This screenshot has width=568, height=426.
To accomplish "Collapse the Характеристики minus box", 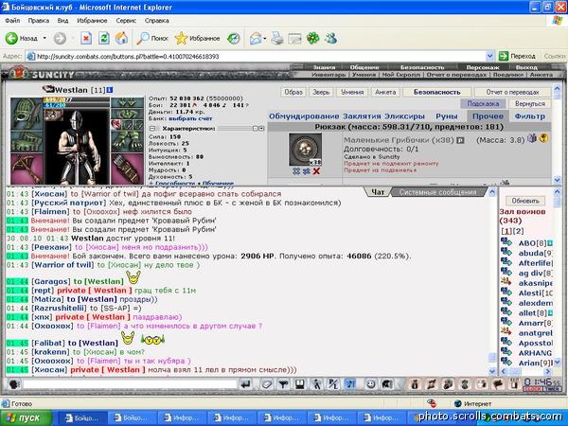I will [x=152, y=129].
